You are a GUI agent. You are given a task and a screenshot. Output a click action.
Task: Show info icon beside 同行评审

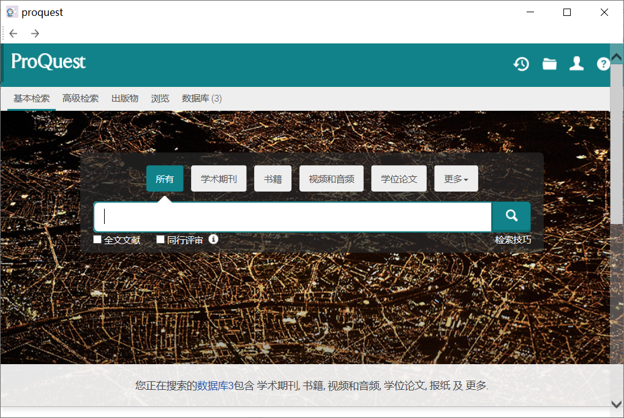213,239
